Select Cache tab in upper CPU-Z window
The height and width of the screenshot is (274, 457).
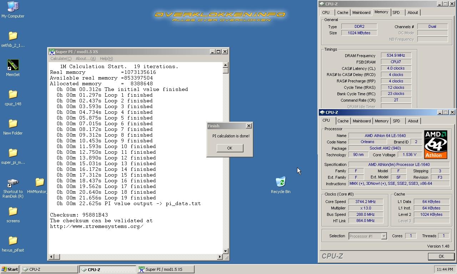pyautogui.click(x=342, y=12)
